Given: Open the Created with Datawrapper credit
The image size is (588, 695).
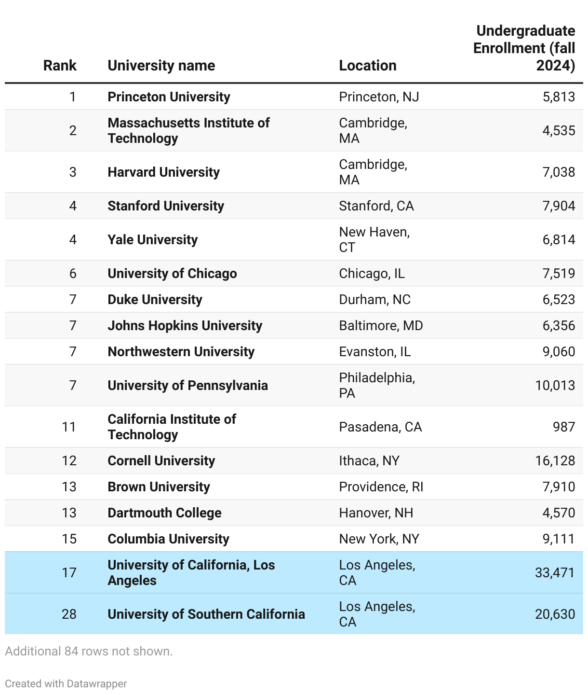Looking at the screenshot, I should click(66, 684).
